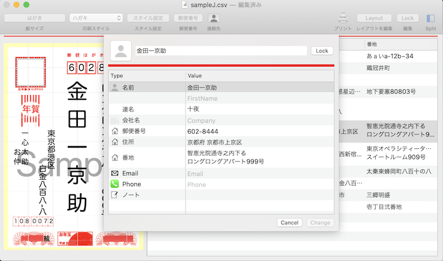Select table row あａいa-12b-34

(x=390, y=56)
